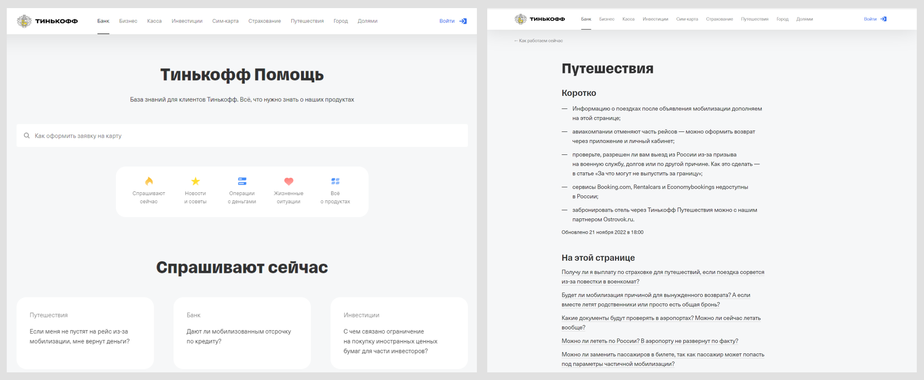The height and width of the screenshot is (380, 924).
Task: Click the login arrow icon on right page
Action: tap(883, 19)
